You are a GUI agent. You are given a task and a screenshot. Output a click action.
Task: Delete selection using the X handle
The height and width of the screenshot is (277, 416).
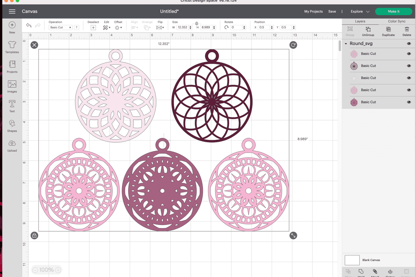coord(34,45)
